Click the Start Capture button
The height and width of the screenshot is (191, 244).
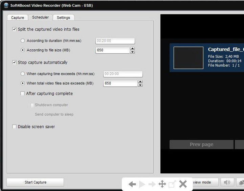(35, 182)
